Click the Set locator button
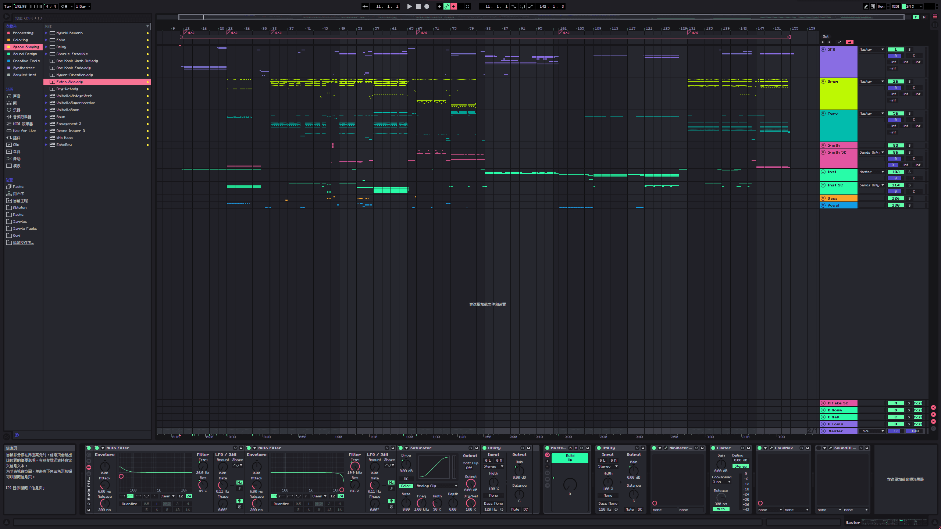The width and height of the screenshot is (941, 529). click(826, 37)
